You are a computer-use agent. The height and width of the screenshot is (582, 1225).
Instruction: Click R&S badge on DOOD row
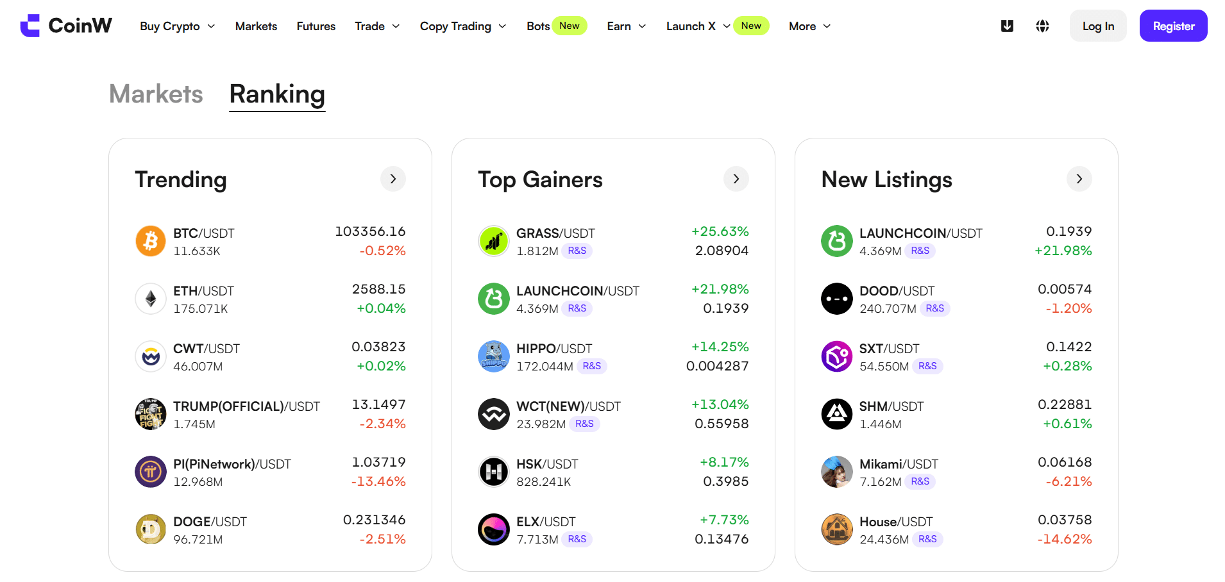coord(935,308)
